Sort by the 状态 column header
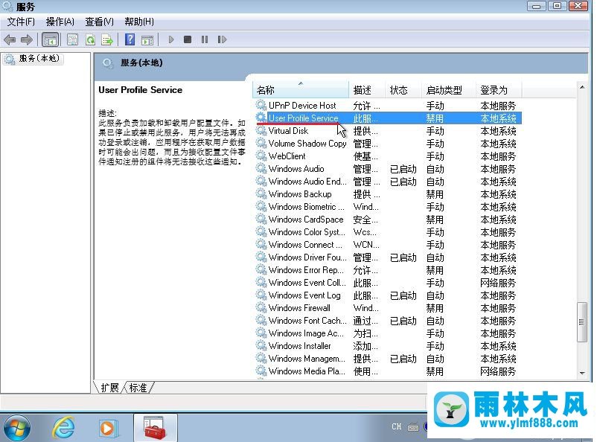The height and width of the screenshot is (442, 597). coord(403,90)
